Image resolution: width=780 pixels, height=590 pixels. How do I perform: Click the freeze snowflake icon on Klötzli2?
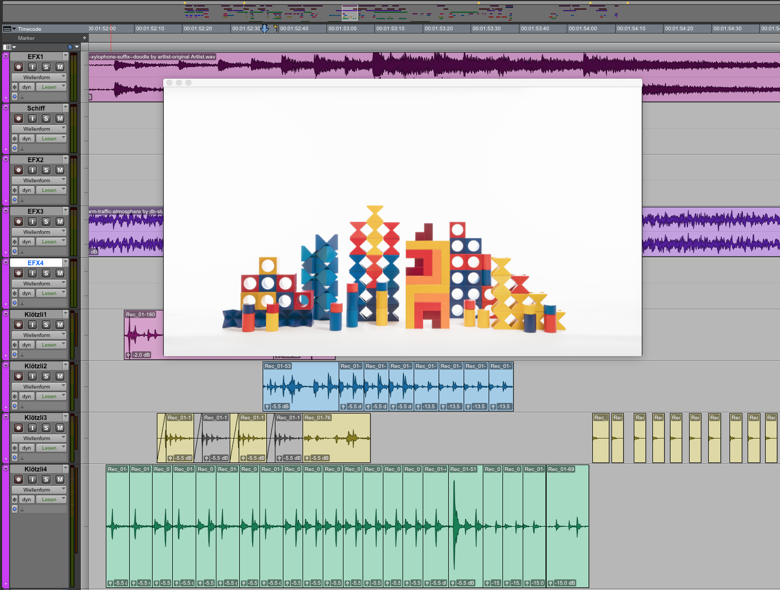pos(15,397)
